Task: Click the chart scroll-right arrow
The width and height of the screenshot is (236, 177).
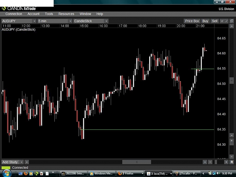Action: 205,162
